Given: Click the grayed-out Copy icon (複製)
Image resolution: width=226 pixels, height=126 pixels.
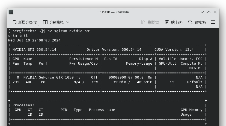Looking at the screenshot, I should pyautogui.click(x=144, y=22).
